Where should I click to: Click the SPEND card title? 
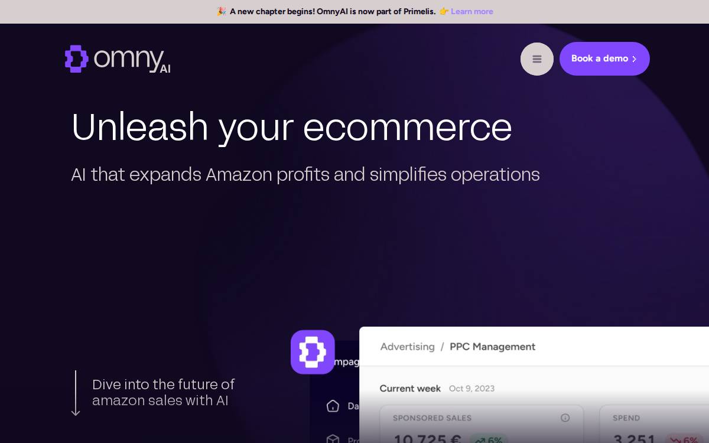click(x=626, y=418)
